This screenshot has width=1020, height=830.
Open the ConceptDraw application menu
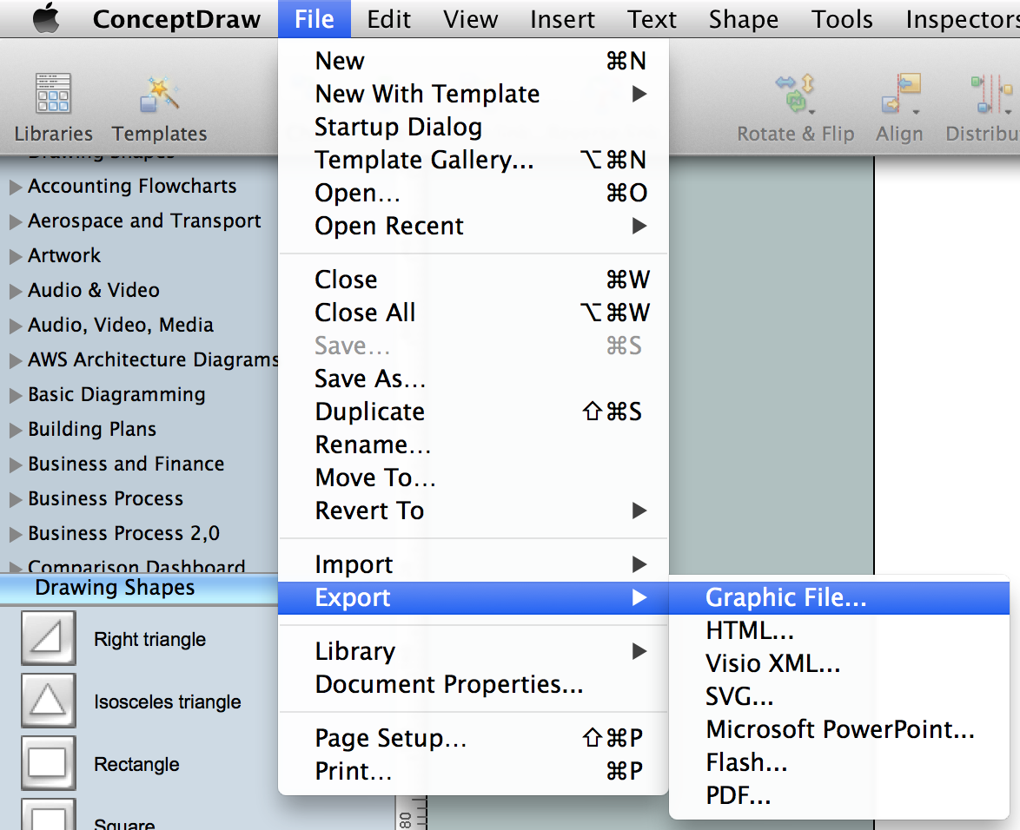(176, 19)
